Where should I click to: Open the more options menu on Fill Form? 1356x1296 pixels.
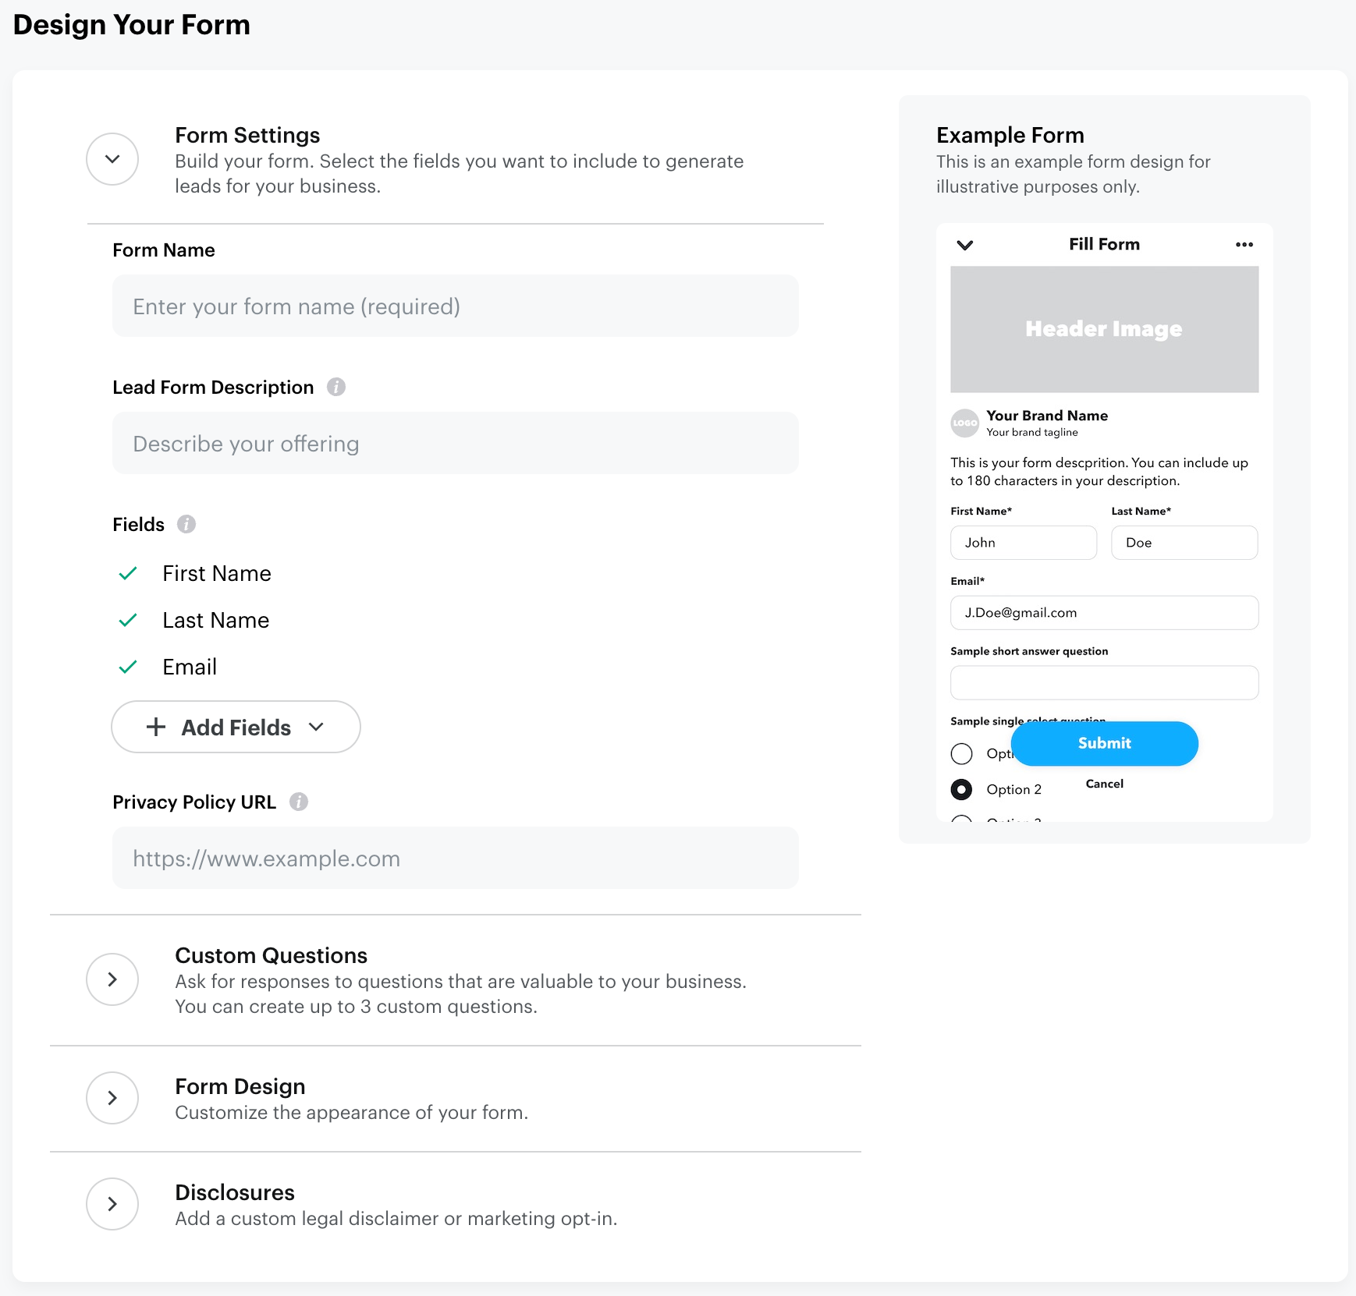click(1244, 244)
